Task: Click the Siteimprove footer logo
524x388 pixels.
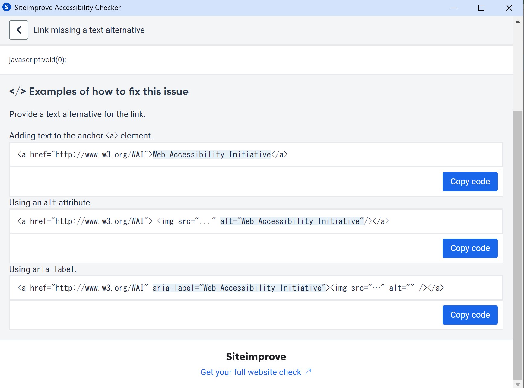Action: (256, 357)
